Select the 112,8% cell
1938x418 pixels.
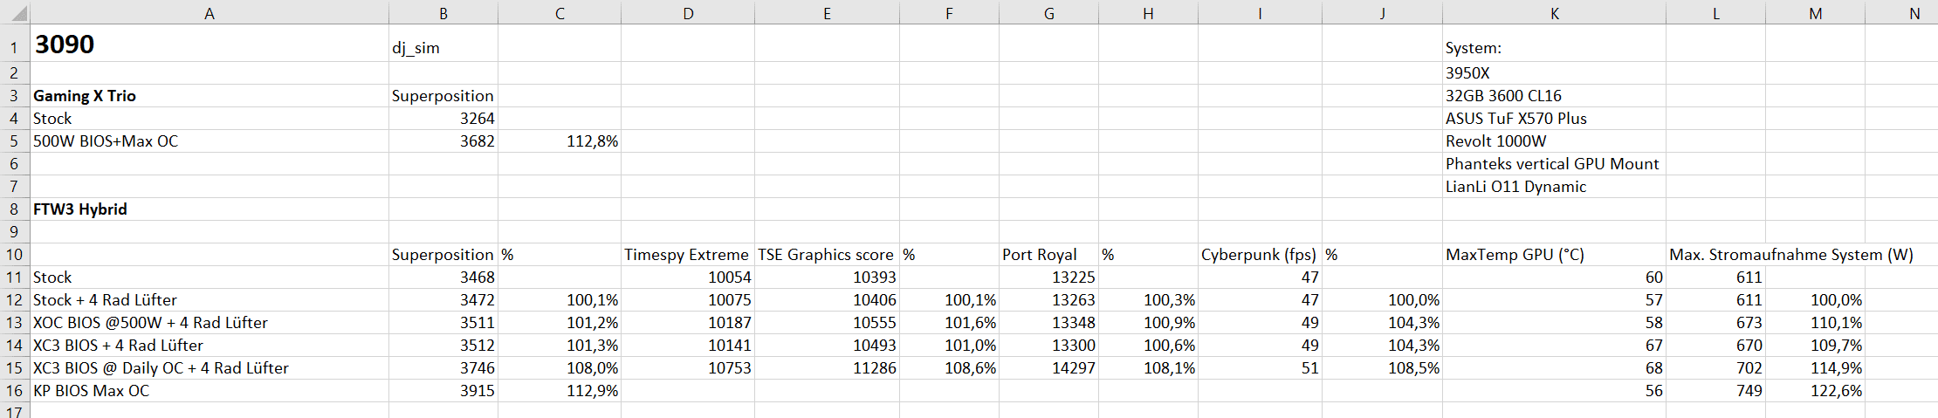click(x=560, y=141)
